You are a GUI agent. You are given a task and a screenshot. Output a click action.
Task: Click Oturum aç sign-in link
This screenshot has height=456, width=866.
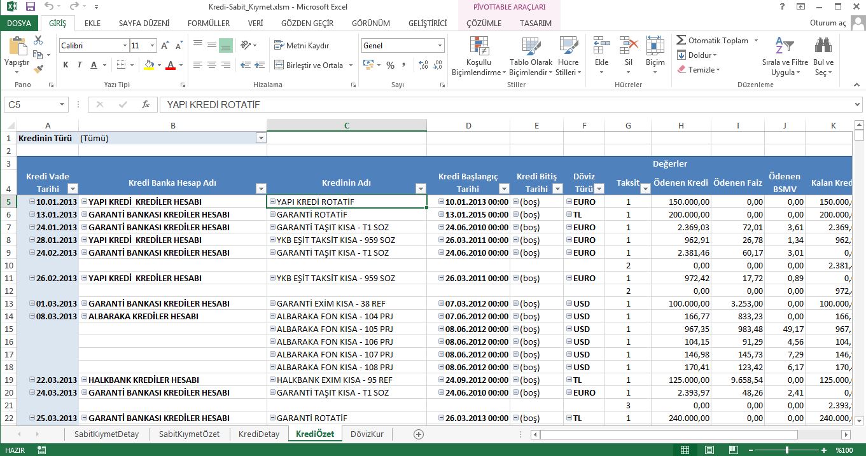[828, 24]
